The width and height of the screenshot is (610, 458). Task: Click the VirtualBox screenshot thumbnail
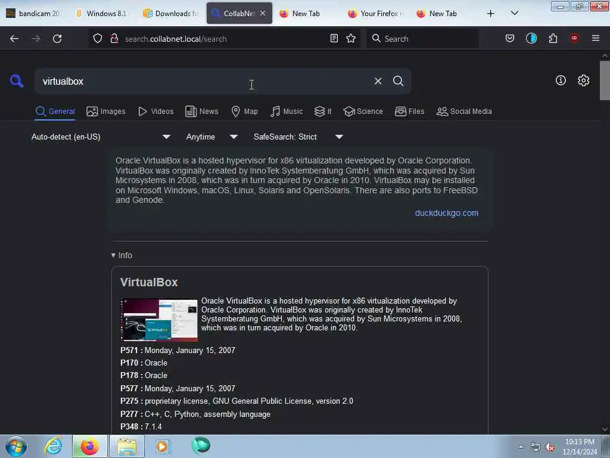click(159, 320)
